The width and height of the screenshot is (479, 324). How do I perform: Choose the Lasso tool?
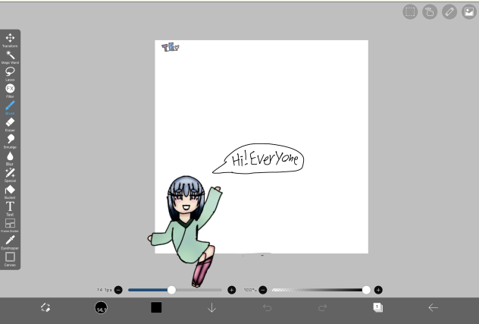[11, 72]
